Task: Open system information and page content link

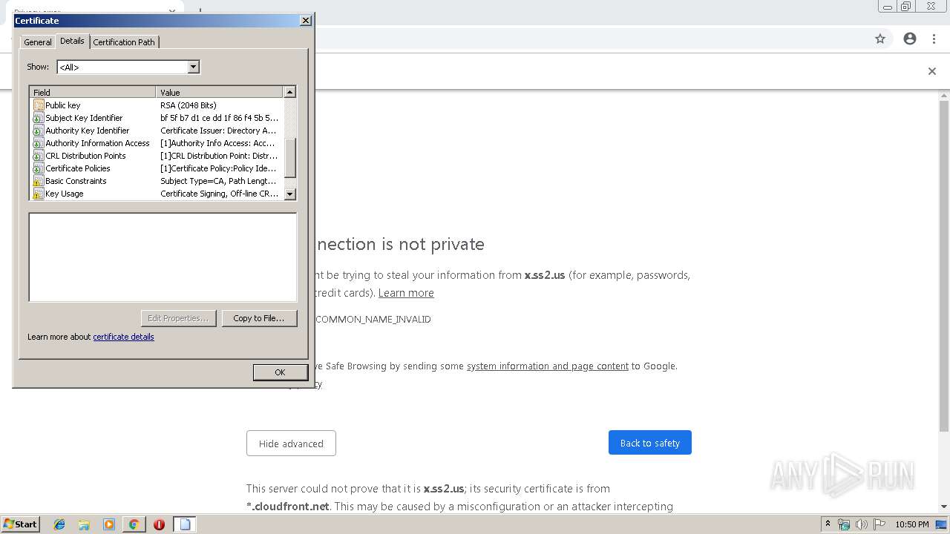Action: tap(548, 366)
